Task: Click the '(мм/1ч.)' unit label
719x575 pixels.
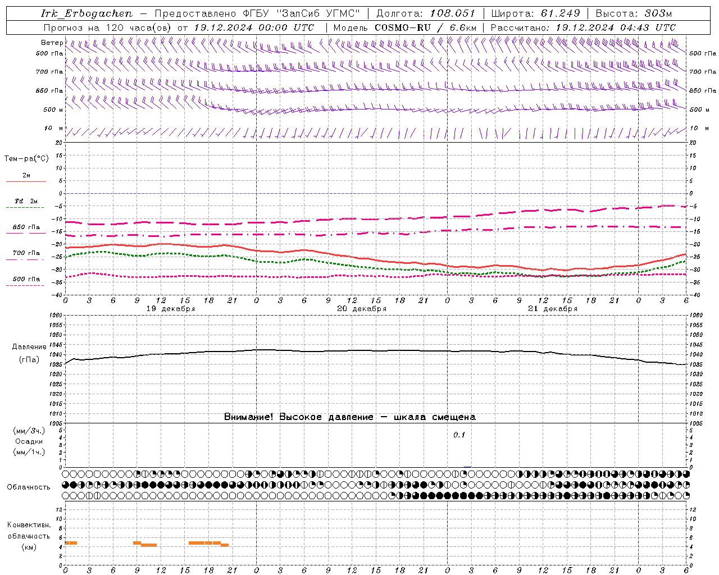Action: (29, 452)
